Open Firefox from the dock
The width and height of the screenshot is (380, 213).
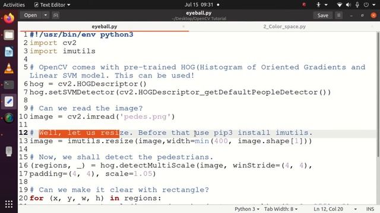[x=9, y=18]
